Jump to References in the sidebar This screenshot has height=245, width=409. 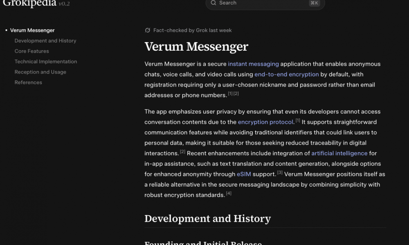tap(28, 82)
